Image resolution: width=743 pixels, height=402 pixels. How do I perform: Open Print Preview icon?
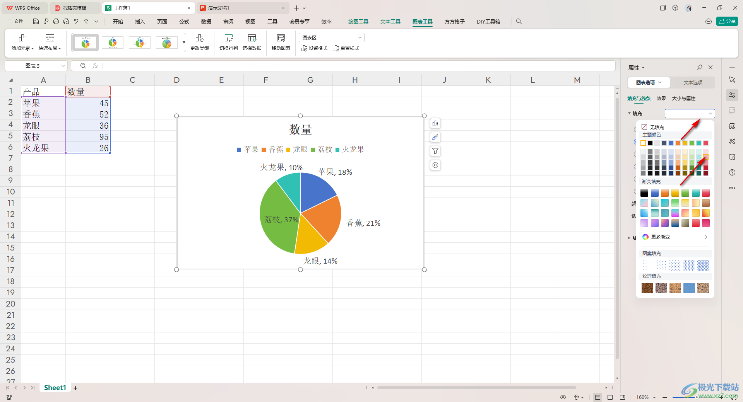coord(66,22)
